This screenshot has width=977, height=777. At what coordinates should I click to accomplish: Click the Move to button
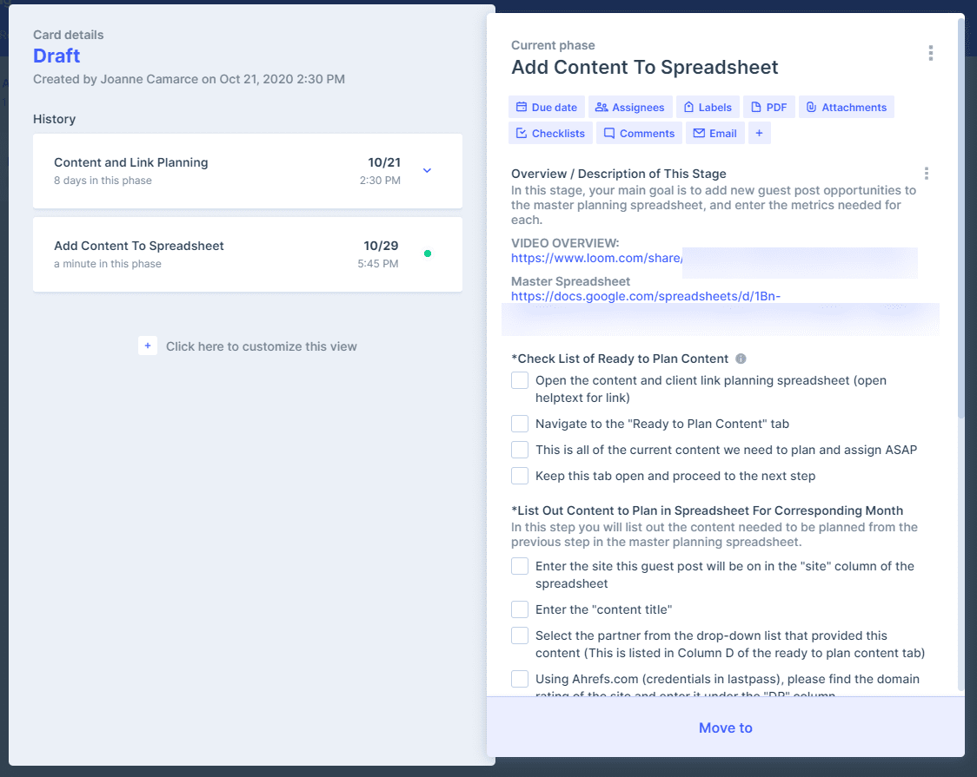(x=725, y=728)
